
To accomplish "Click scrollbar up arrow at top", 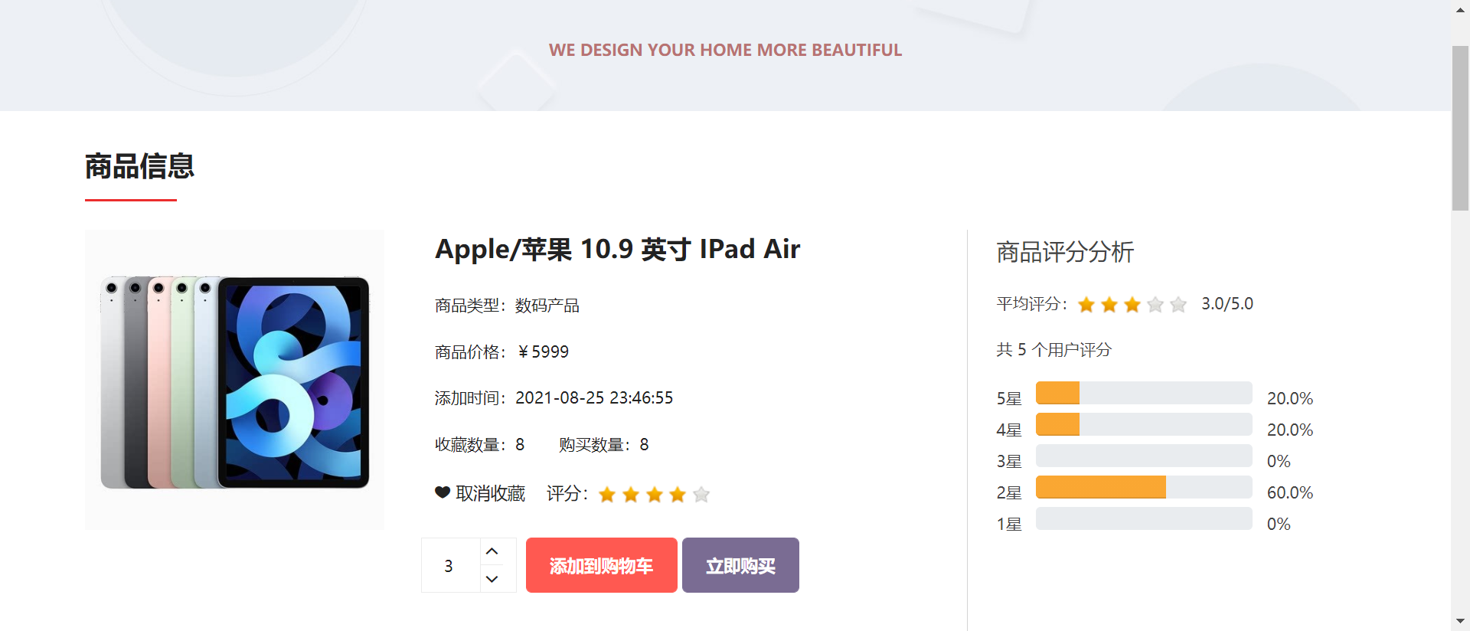I will tap(1460, 10).
